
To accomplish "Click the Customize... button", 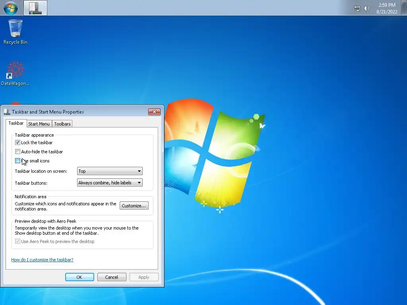I will (134, 206).
